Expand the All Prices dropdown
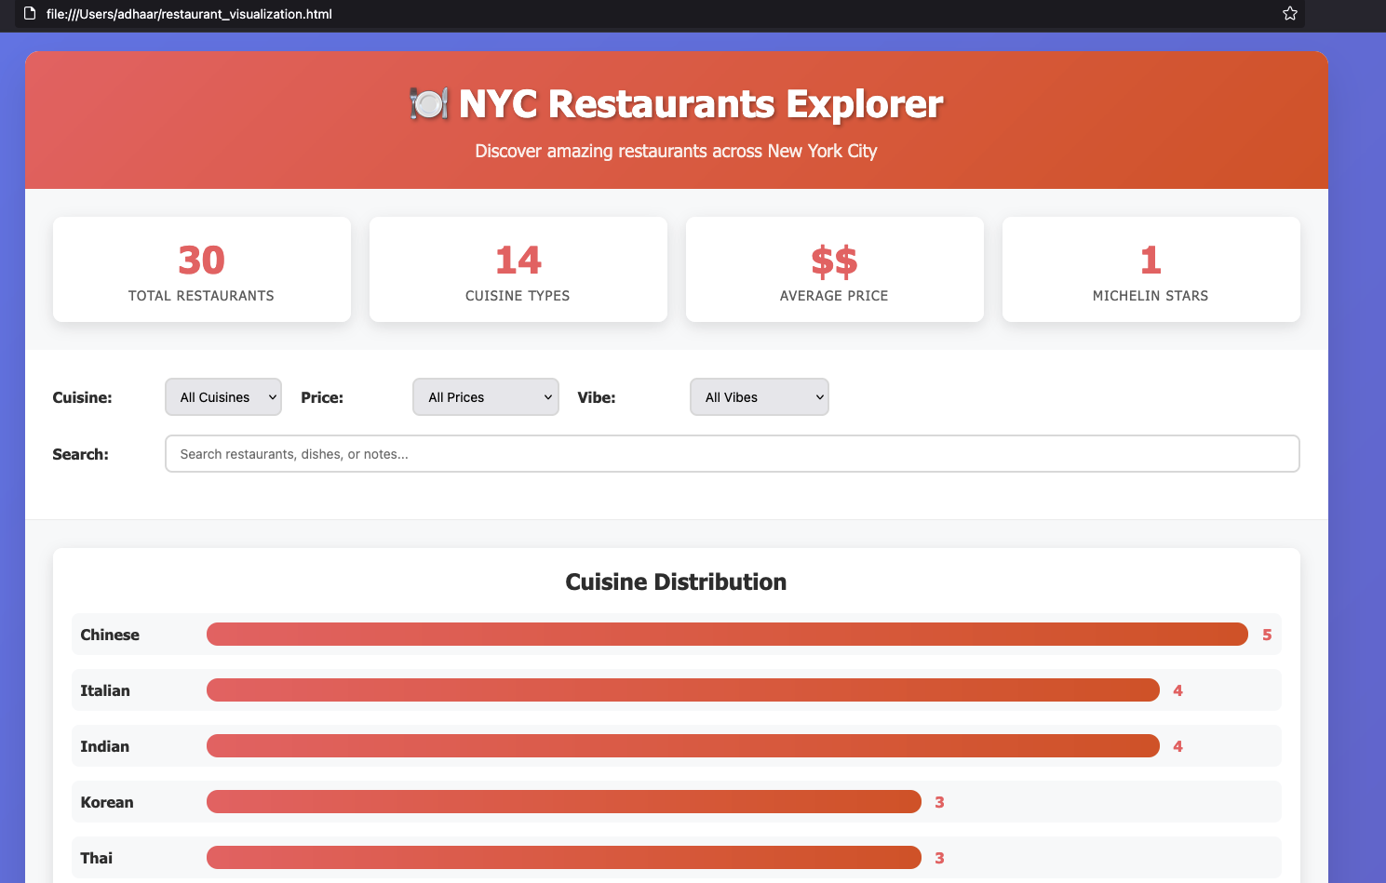 click(485, 397)
